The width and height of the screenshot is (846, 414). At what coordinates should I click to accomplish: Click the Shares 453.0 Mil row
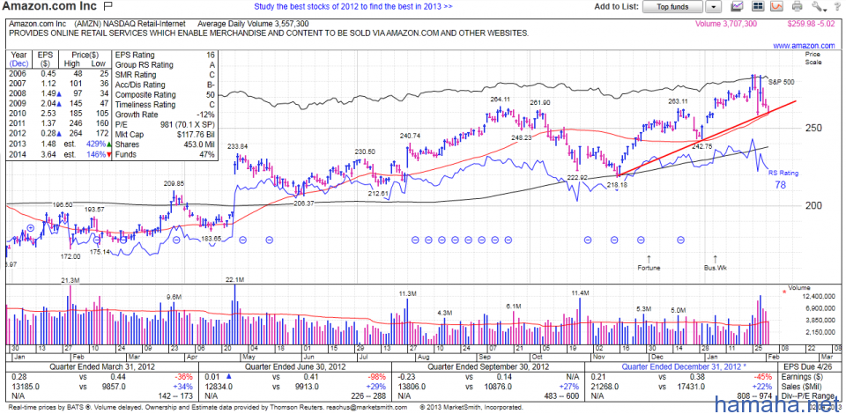click(165, 144)
